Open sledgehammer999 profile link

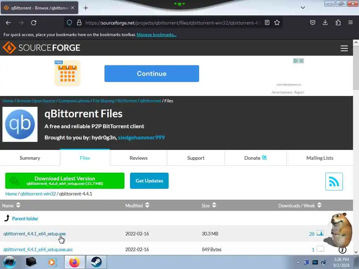click(141, 137)
